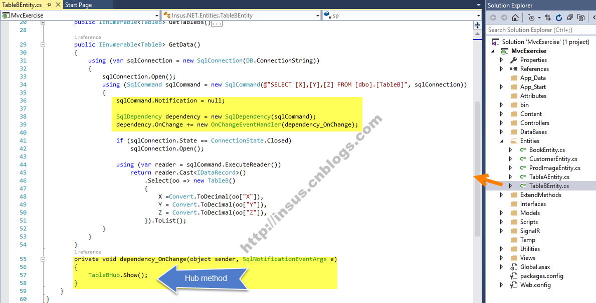
Task: Expand the Web.config node
Action: (502, 285)
